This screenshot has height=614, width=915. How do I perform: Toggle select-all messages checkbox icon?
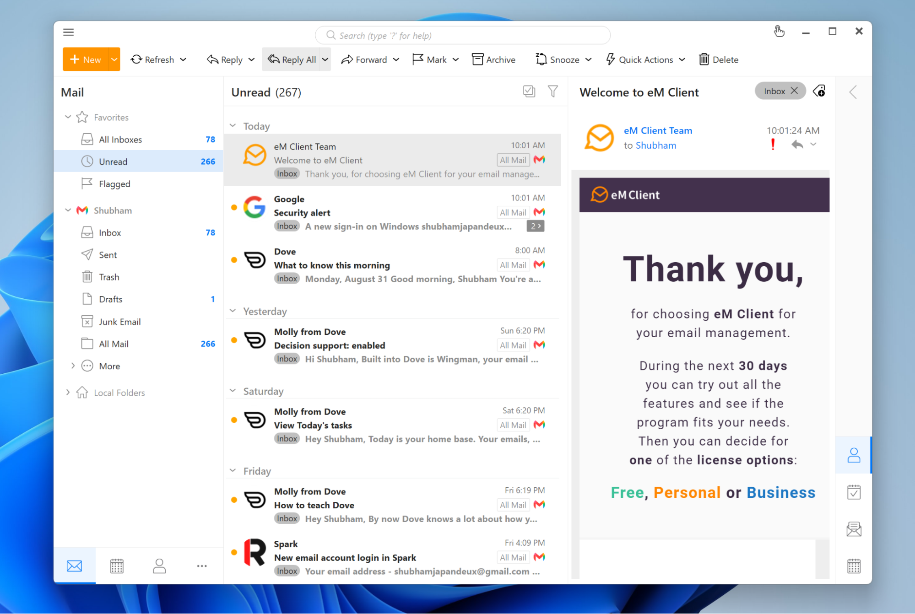pyautogui.click(x=529, y=92)
